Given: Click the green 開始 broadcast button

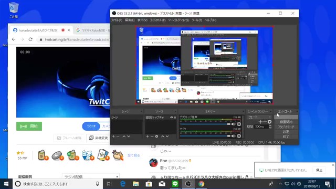Looking at the screenshot, I should 29,126.
